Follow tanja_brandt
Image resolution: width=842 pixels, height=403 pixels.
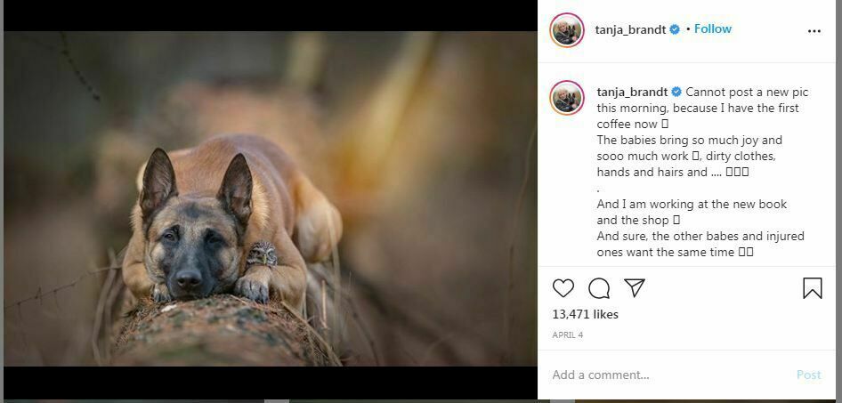(x=712, y=29)
